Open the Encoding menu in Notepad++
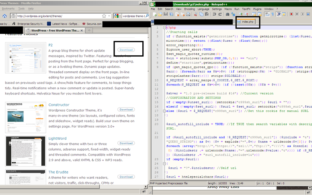 pyautogui.click(x=190, y=9)
